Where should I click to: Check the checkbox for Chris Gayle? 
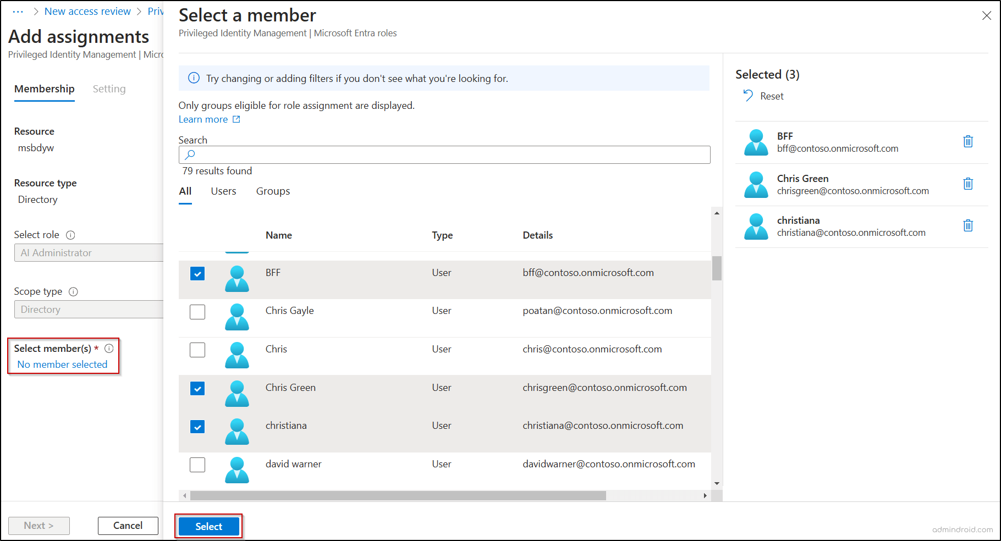point(197,312)
